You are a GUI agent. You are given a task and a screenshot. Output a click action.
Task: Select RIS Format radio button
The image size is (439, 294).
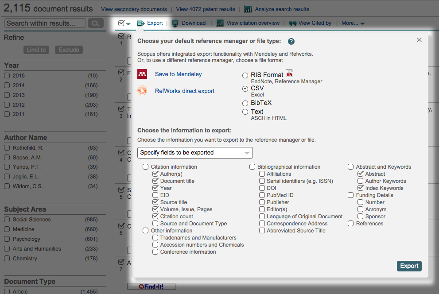(x=245, y=75)
